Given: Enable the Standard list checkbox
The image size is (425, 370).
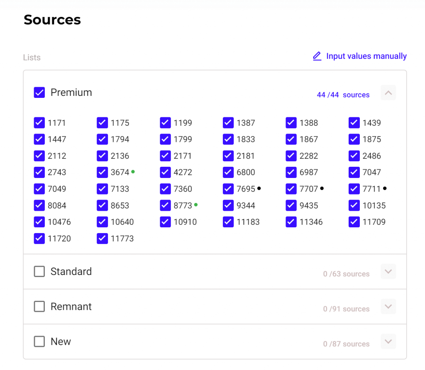Looking at the screenshot, I should (39, 272).
